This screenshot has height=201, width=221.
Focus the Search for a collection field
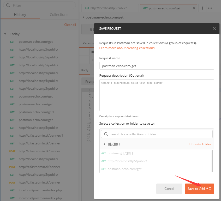(x=157, y=134)
